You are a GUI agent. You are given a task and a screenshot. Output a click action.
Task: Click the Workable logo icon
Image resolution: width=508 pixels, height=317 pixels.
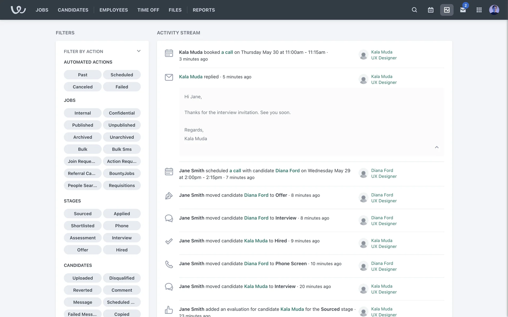(x=18, y=10)
